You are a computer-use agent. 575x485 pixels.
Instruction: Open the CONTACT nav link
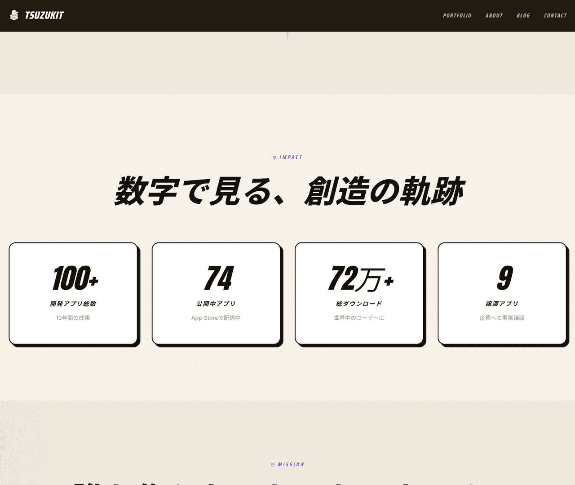coord(555,16)
